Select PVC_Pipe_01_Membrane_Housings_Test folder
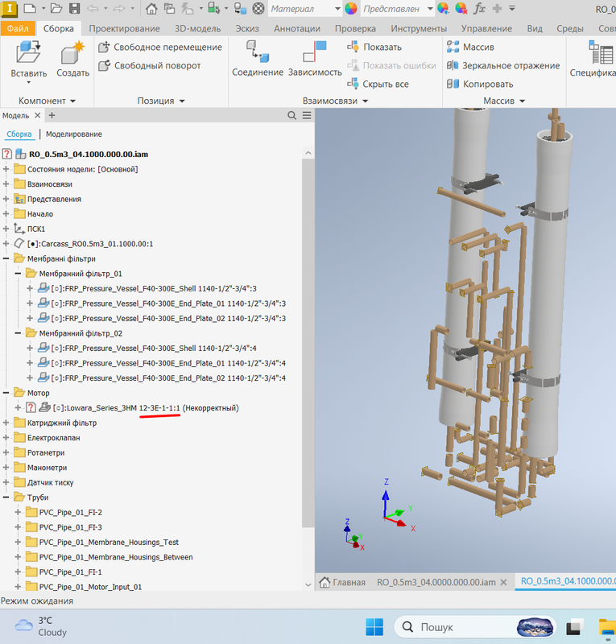Viewport: 616px width, 644px height. [109, 542]
